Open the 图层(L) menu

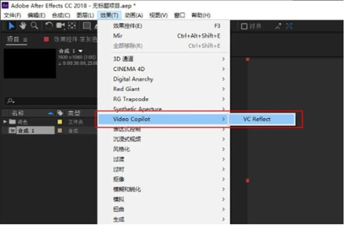pos(85,15)
